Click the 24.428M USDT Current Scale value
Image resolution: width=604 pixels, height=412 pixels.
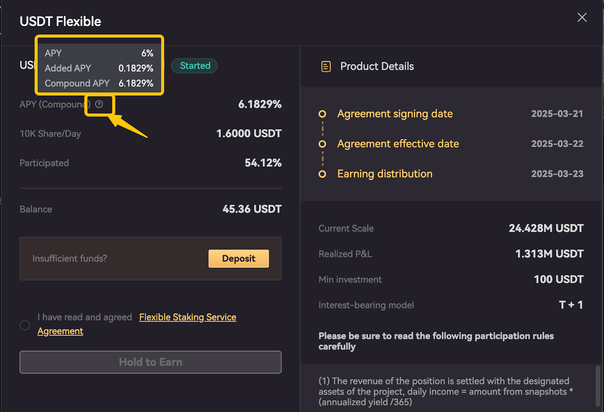pos(546,228)
